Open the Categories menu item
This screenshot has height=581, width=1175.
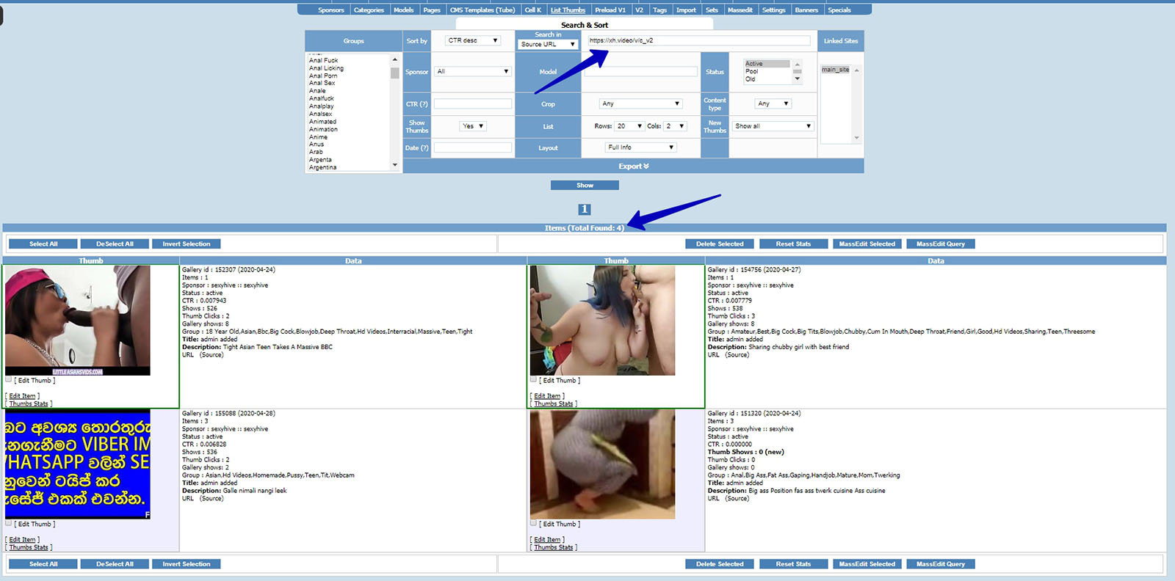[x=369, y=10]
